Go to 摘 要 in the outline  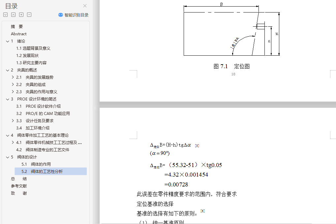pyautogui.click(x=17, y=27)
